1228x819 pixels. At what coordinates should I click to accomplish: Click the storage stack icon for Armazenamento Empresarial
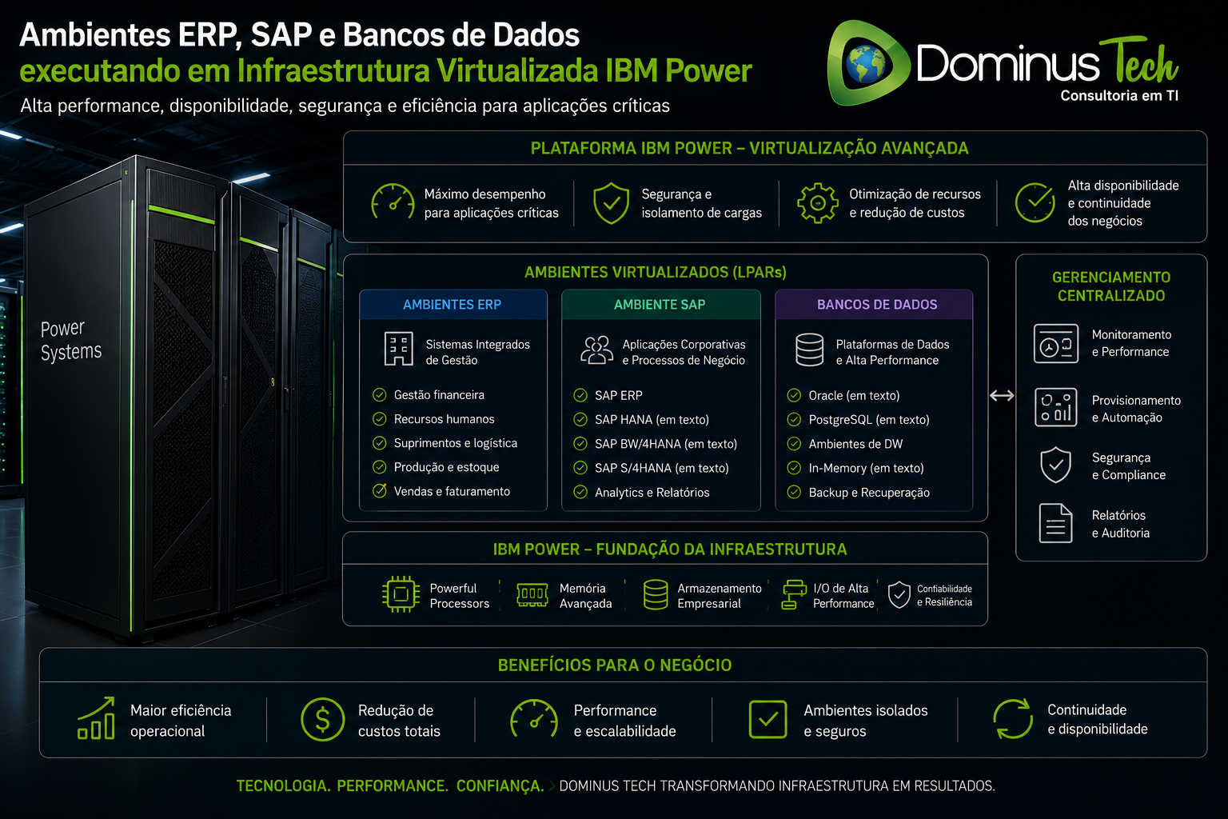point(656,594)
